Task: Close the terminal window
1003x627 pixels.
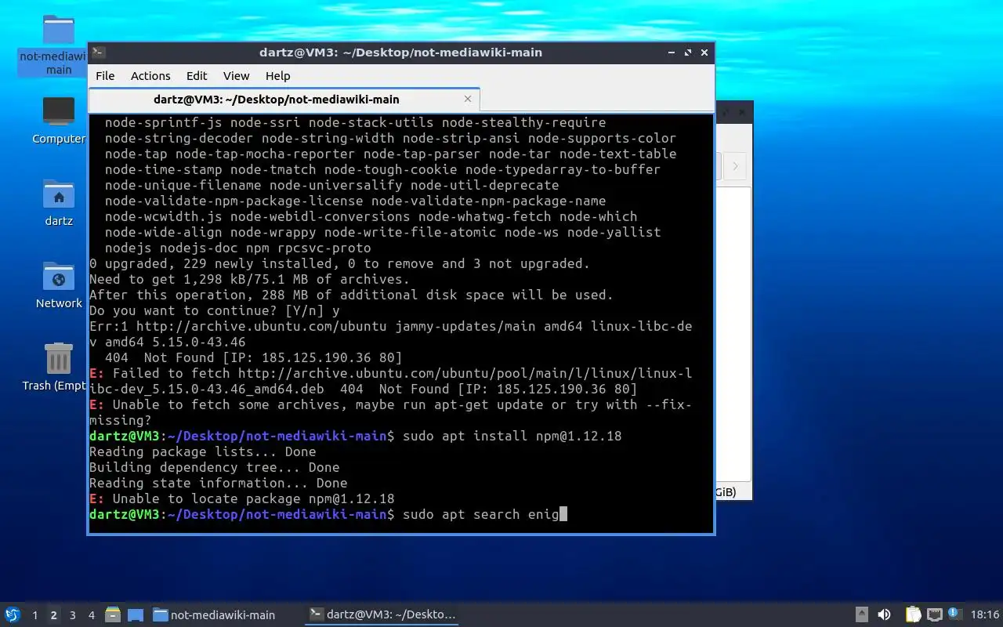Action: pos(704,53)
